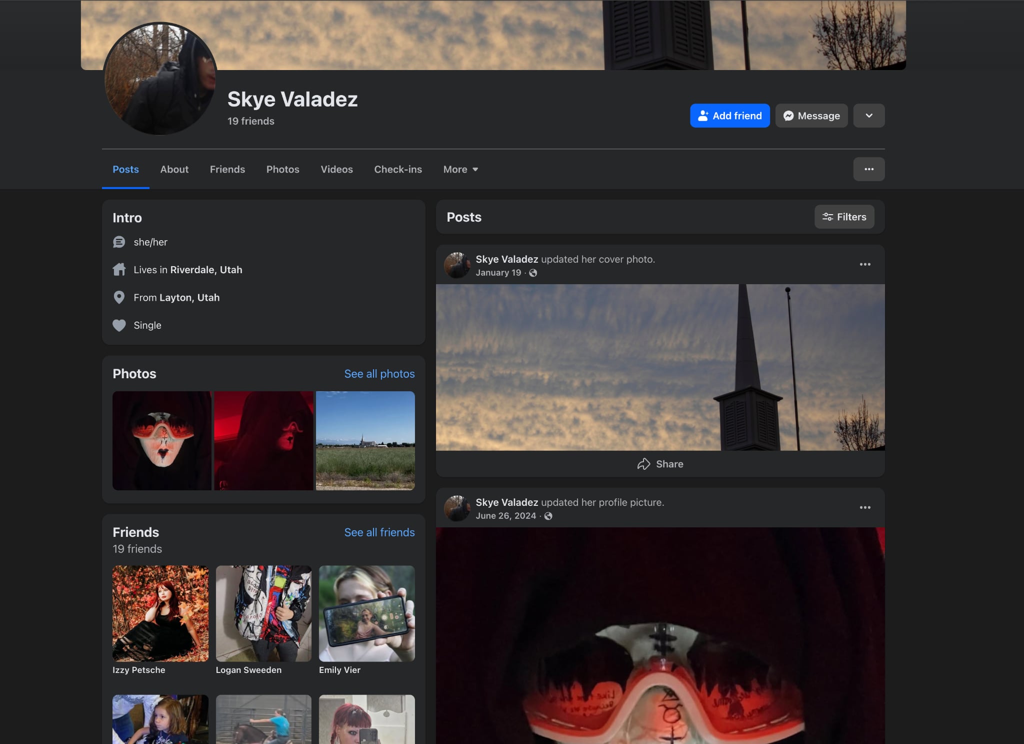Click the Share arrow icon

pyautogui.click(x=643, y=464)
